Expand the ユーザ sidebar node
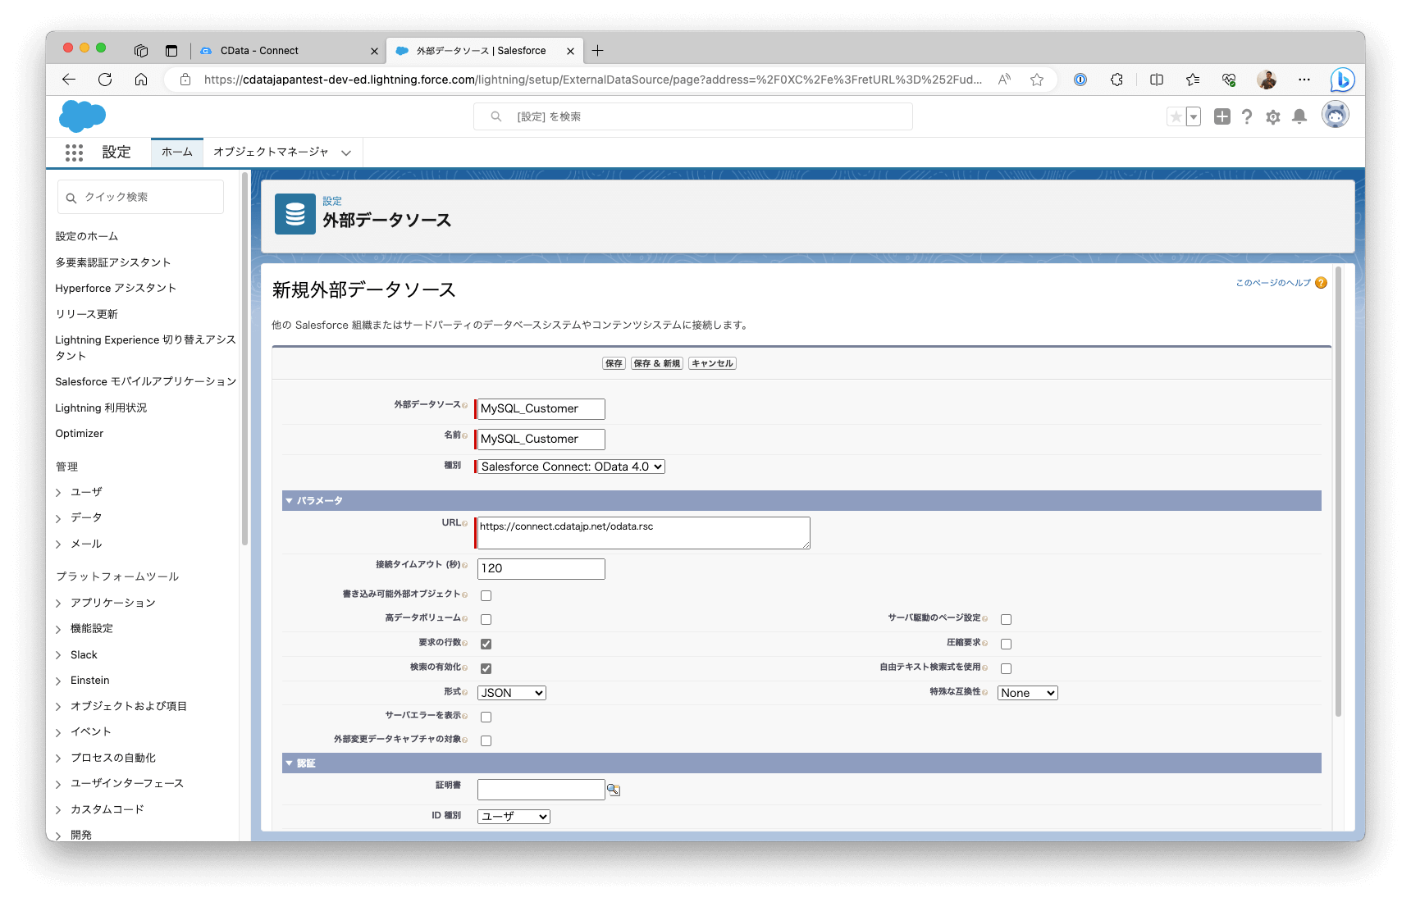 coord(58,493)
